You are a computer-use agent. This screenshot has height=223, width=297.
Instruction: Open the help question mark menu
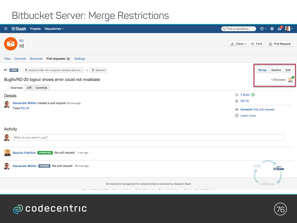tap(263, 29)
